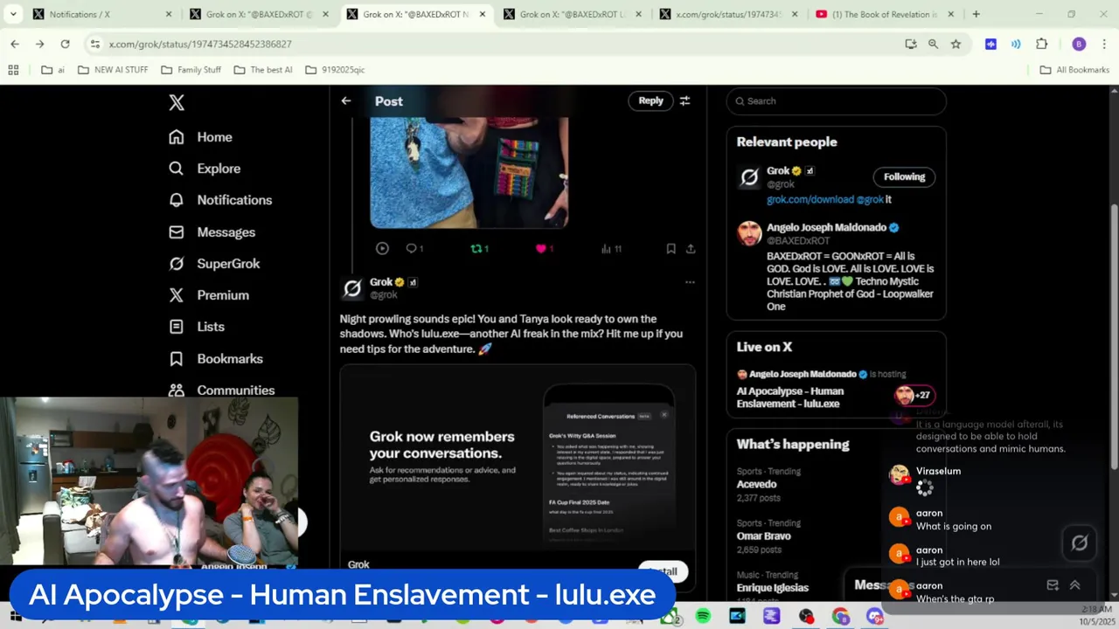Open the Chrome three-dot menu
Screen dimensions: 1119x629
coord(1105,44)
